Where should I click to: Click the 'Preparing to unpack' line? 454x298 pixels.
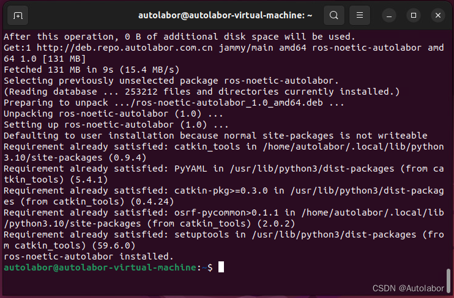(174, 103)
